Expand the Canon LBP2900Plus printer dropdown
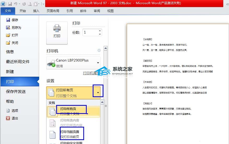Image resolution: width=229 pixels, height=144 pixels. pyautogui.click(x=98, y=63)
